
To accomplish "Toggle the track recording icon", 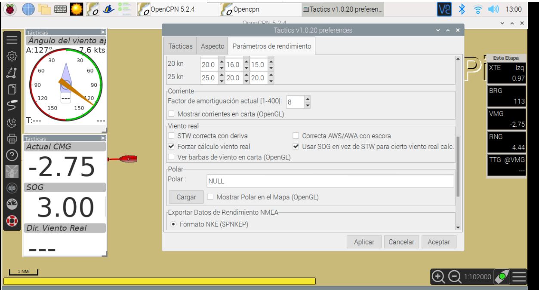I will click(x=12, y=105).
